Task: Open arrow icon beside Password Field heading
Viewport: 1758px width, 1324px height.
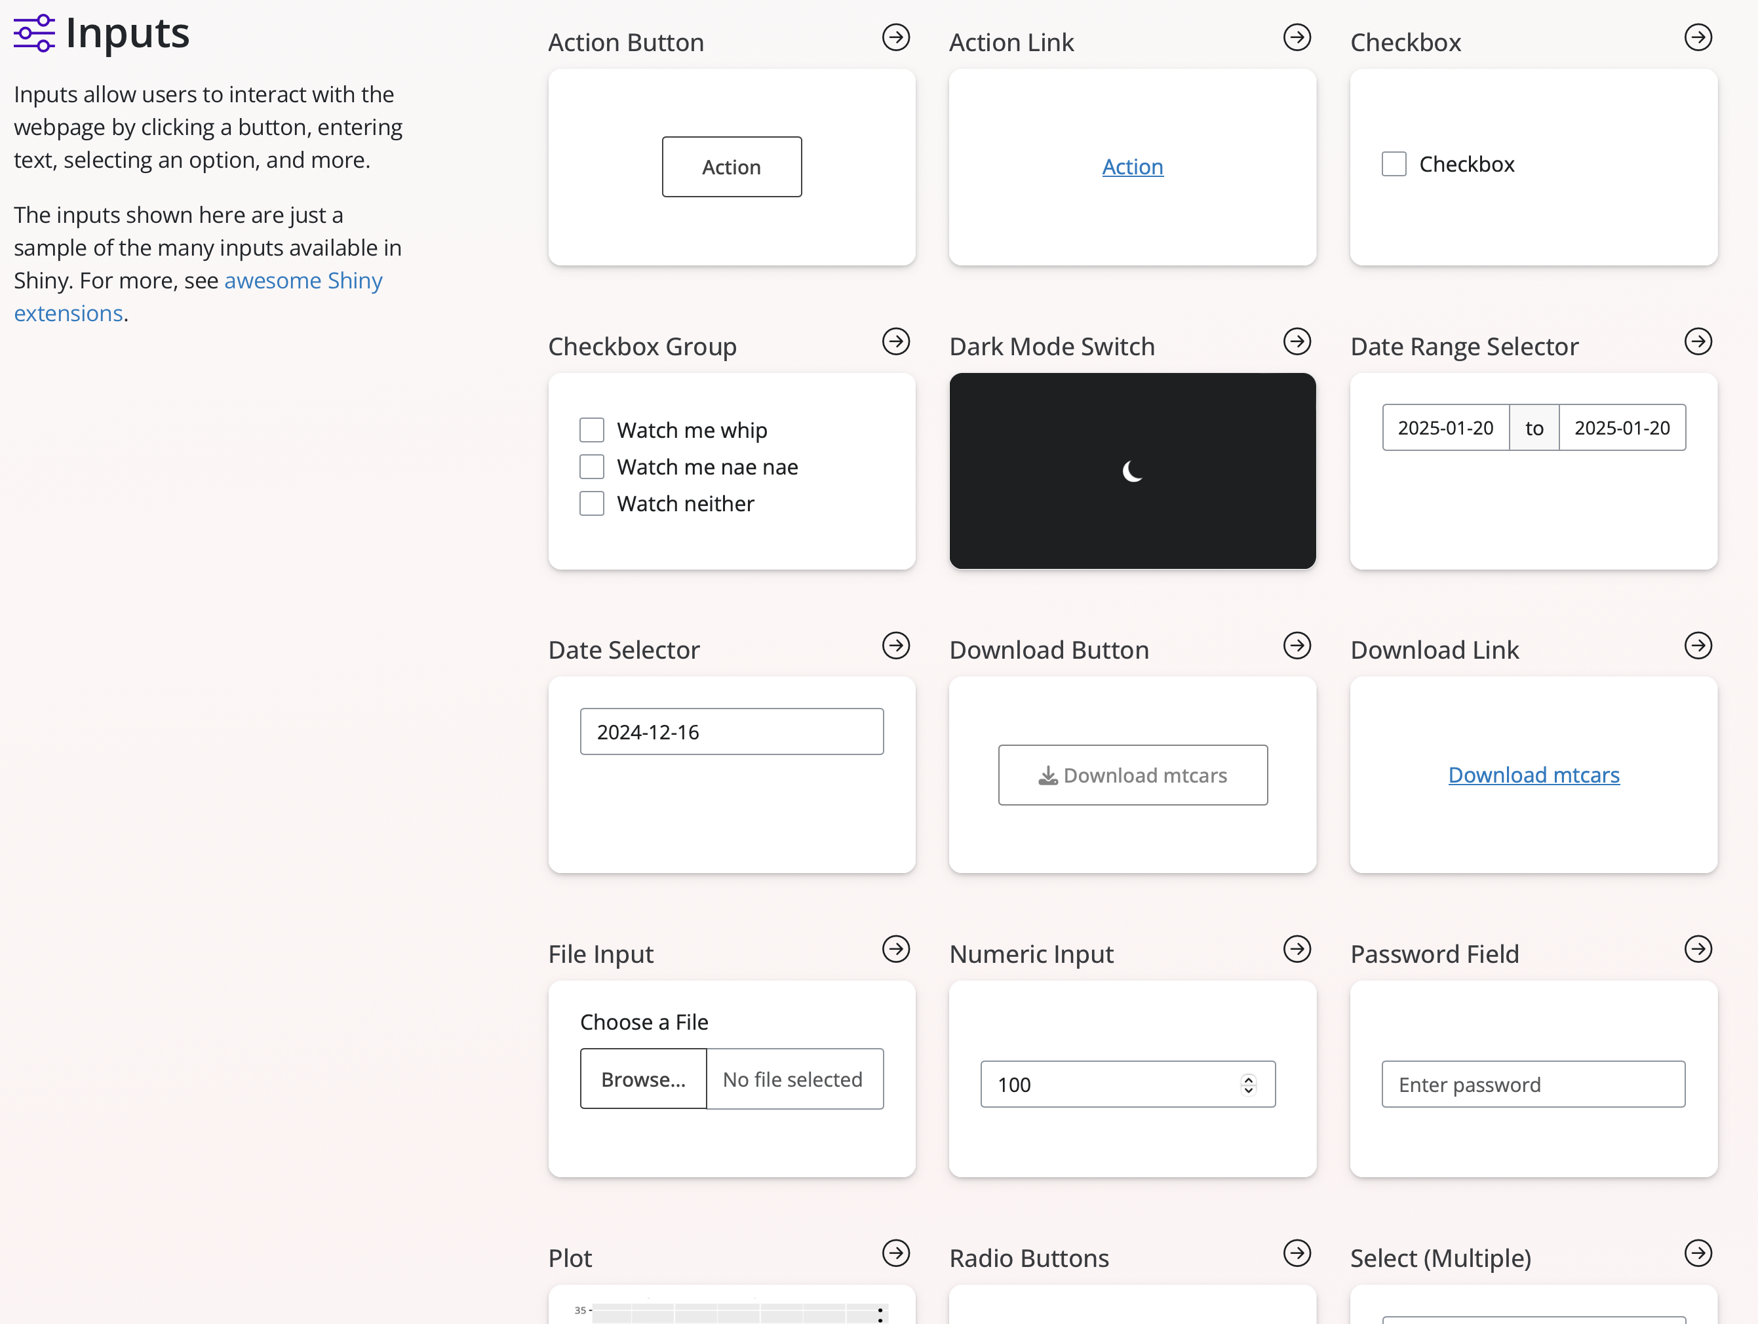Action: tap(1698, 949)
